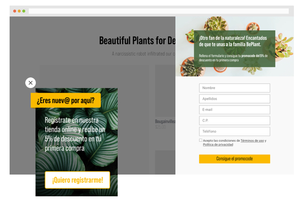Screen dimensions: 303x213
Task: Click into the E-mail field
Action: 234,110
